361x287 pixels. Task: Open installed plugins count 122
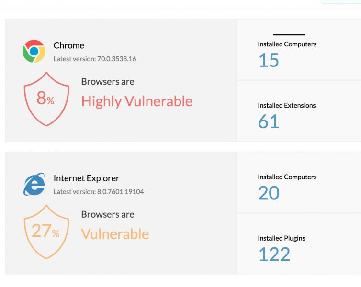(274, 254)
